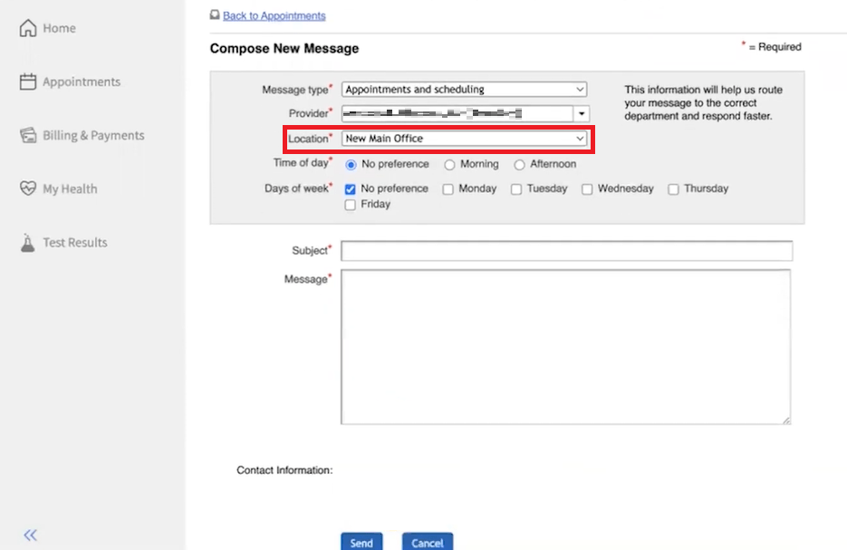Viewport: 847px width, 550px height.
Task: Open the Location dropdown
Action: coord(464,139)
